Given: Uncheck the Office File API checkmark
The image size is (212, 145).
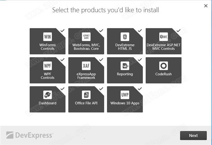Looking at the screenshot, I should pyautogui.click(x=101, y=89).
